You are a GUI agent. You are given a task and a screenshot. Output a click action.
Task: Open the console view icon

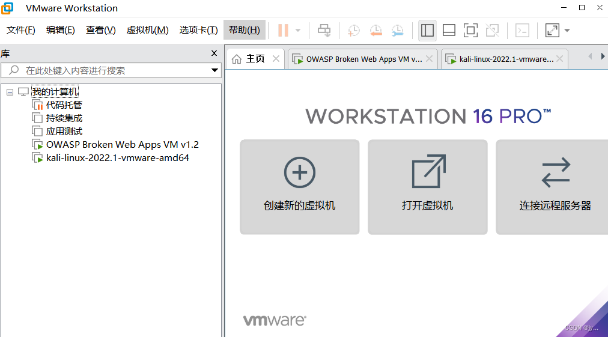pyautogui.click(x=522, y=30)
